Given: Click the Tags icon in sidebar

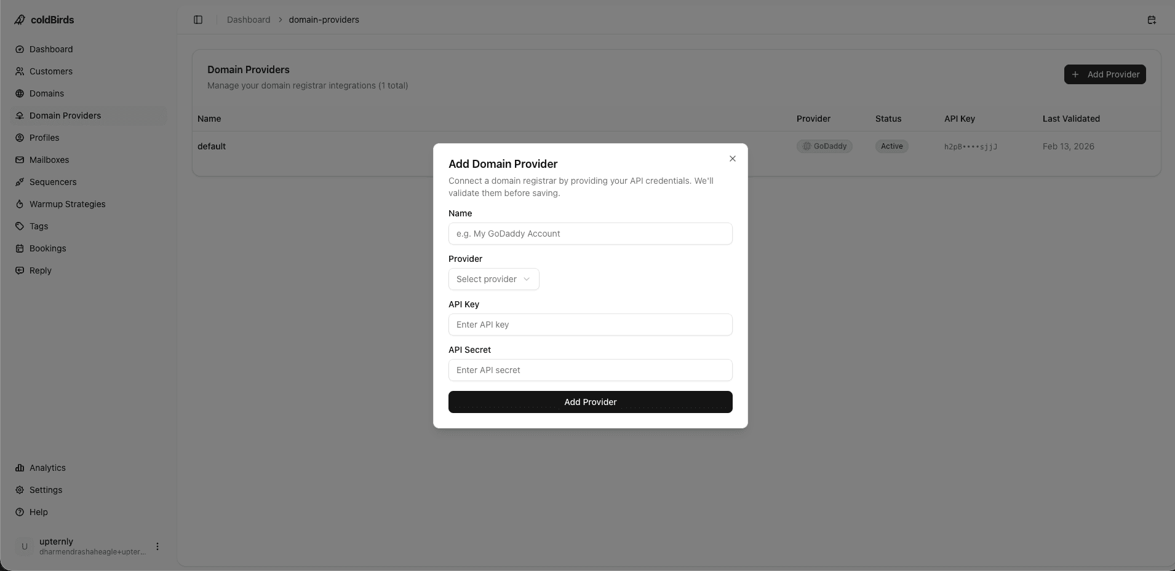Looking at the screenshot, I should pos(20,226).
